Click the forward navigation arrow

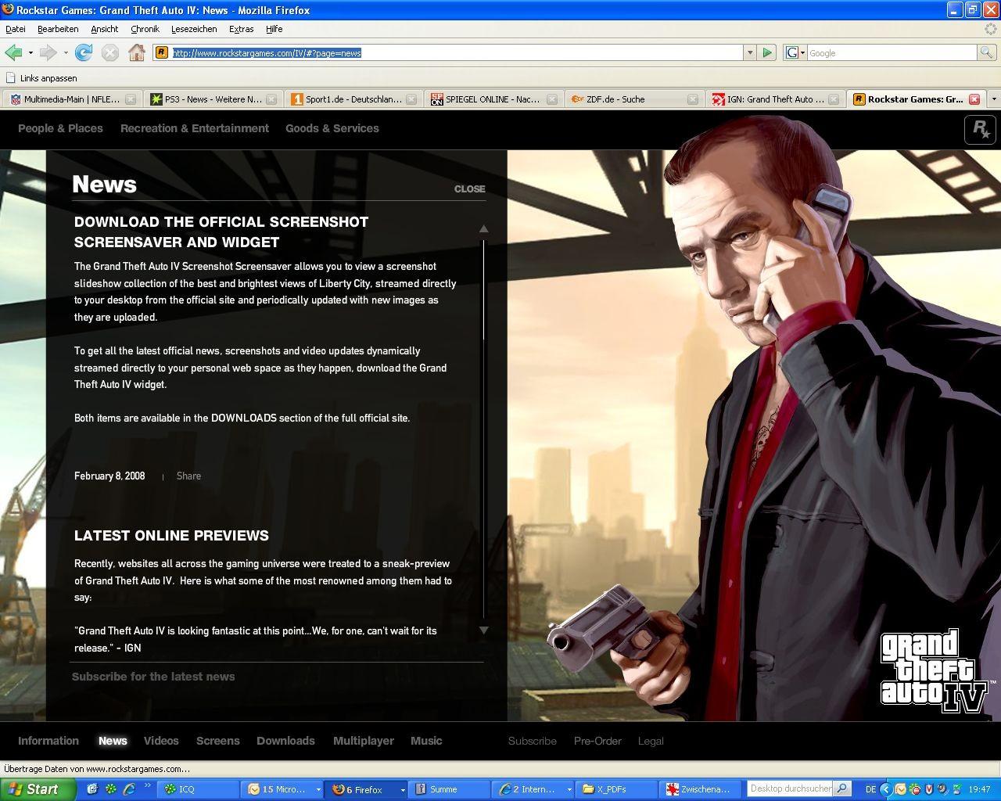(48, 52)
